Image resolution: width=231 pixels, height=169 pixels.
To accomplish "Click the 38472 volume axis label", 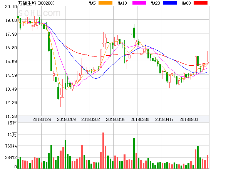I will click(x=11, y=158).
